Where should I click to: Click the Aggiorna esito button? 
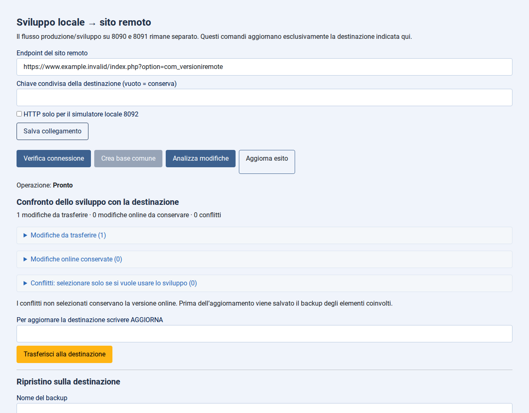point(267,162)
